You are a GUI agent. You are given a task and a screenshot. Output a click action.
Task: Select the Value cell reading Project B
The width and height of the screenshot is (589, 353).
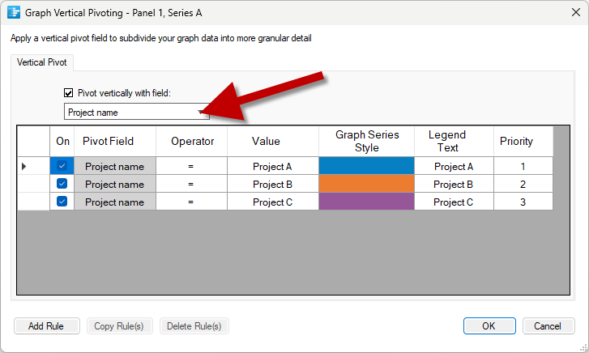pyautogui.click(x=273, y=184)
